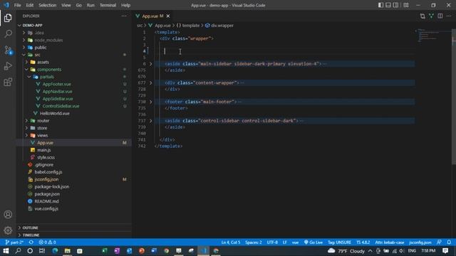Viewport: 456px width, 256px height.
Task: Open the Extensions view
Action: pyautogui.click(x=8, y=82)
